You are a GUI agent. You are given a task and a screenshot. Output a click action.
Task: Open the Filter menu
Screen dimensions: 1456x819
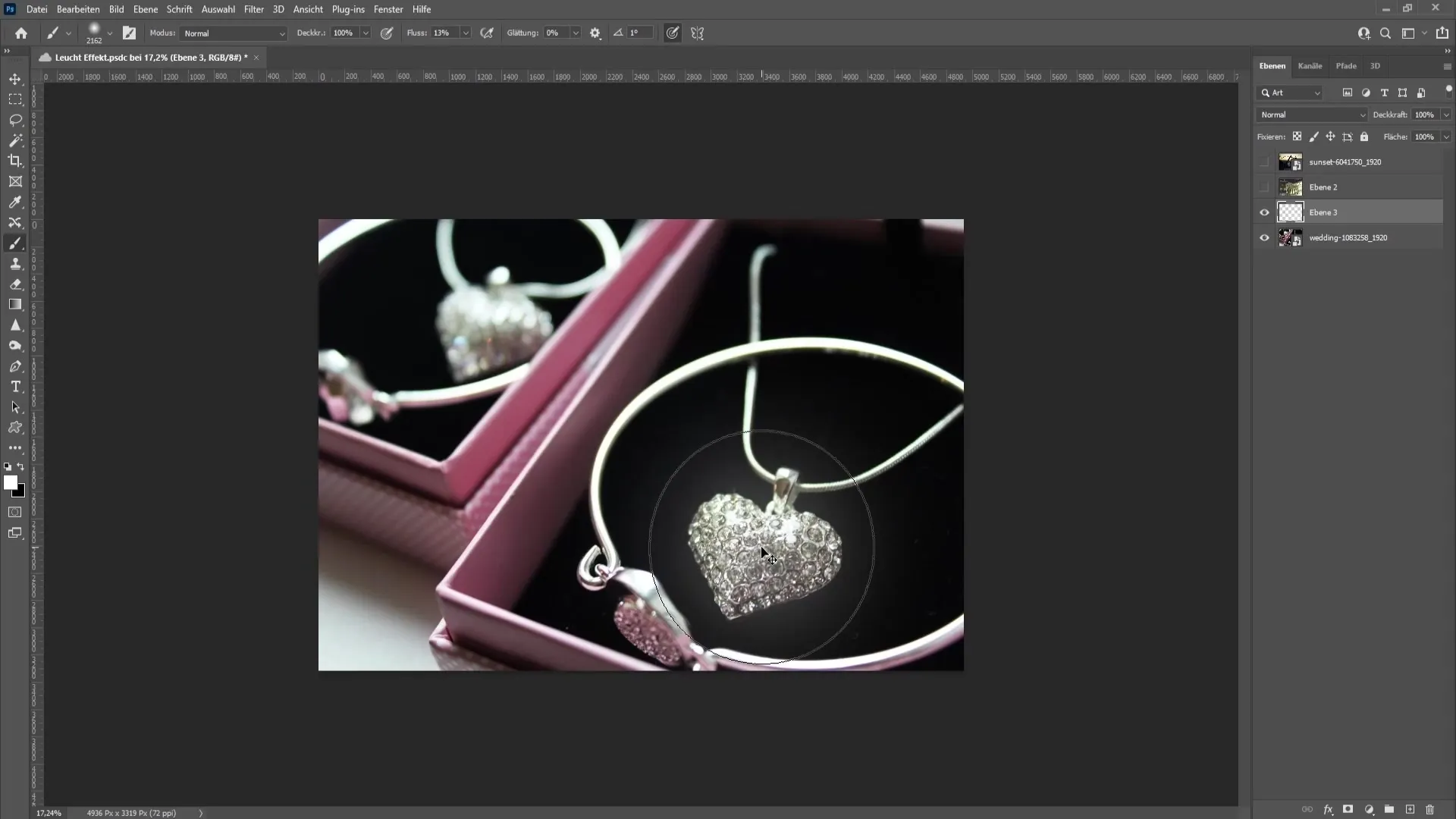[254, 9]
